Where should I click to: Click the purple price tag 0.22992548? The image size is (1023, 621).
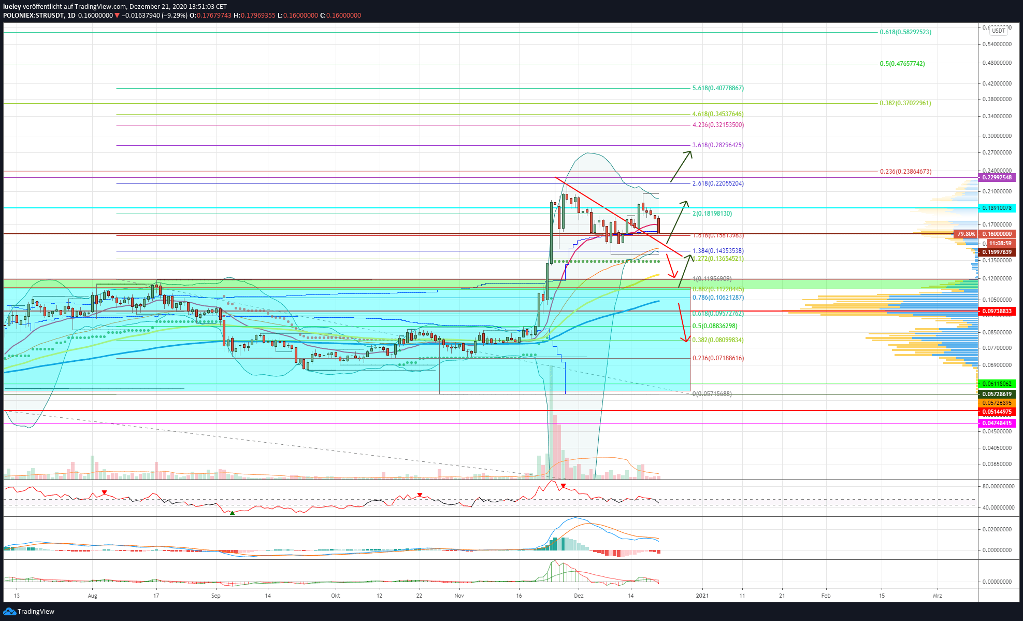click(x=997, y=177)
